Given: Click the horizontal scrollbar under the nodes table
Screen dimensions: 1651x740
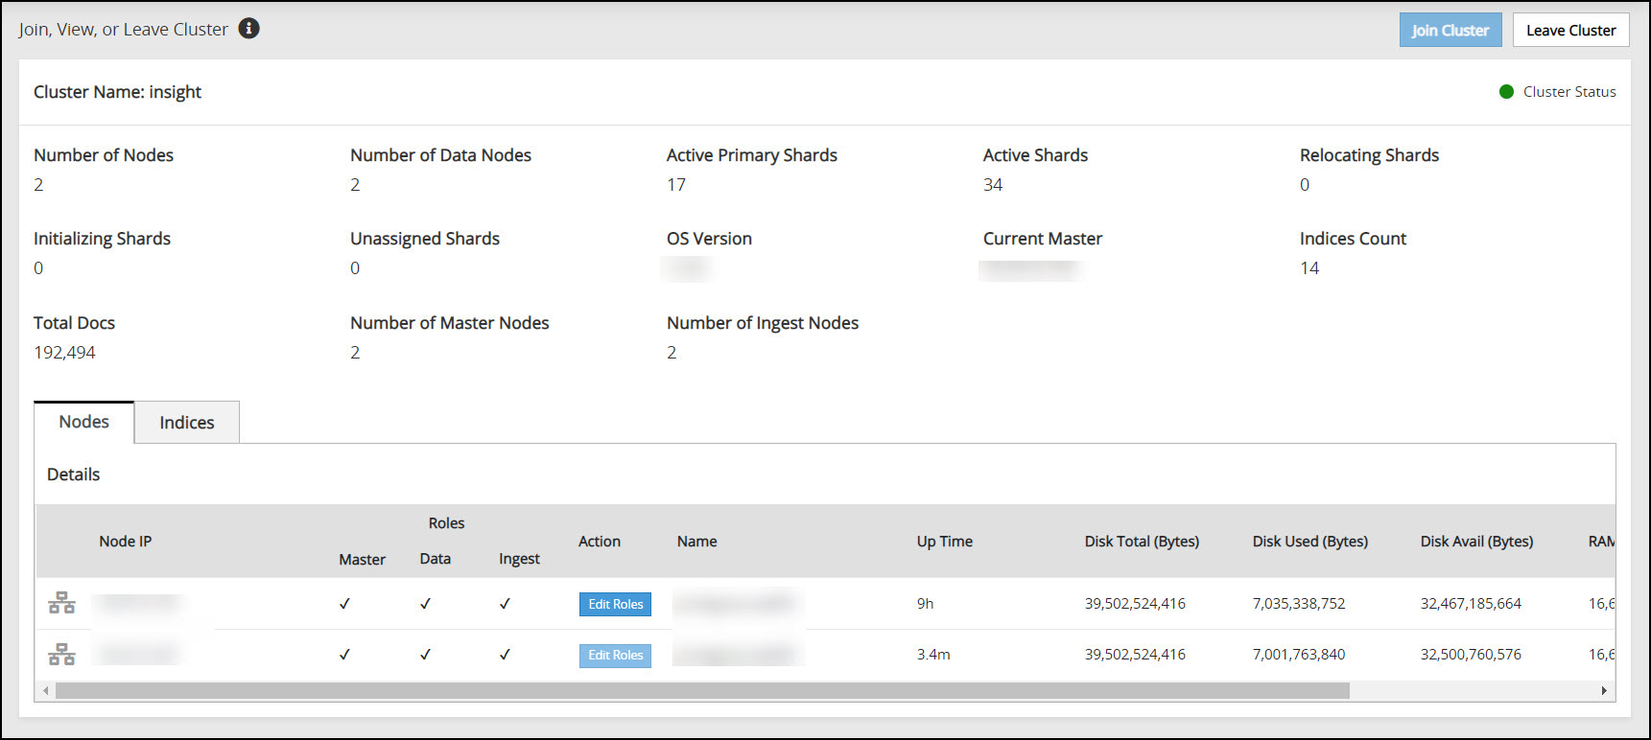Looking at the screenshot, I should pyautogui.click(x=702, y=691).
